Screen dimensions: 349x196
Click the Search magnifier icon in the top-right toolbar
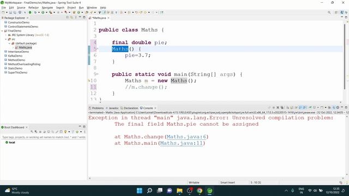(x=329, y=13)
